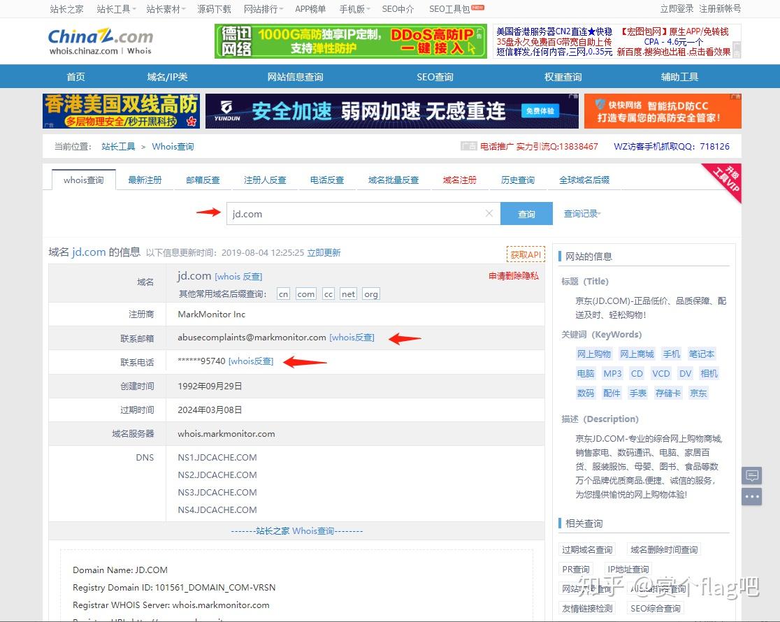Image resolution: width=780 pixels, height=622 pixels.
Task: Open PR查询 related query
Action: [x=575, y=569]
